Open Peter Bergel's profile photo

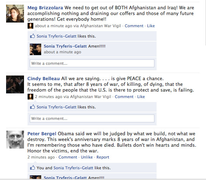click(x=15, y=140)
